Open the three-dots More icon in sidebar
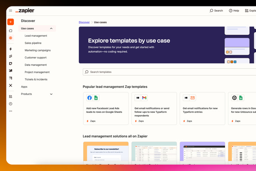Viewport: 256px width, 171px height. [x=11, y=111]
